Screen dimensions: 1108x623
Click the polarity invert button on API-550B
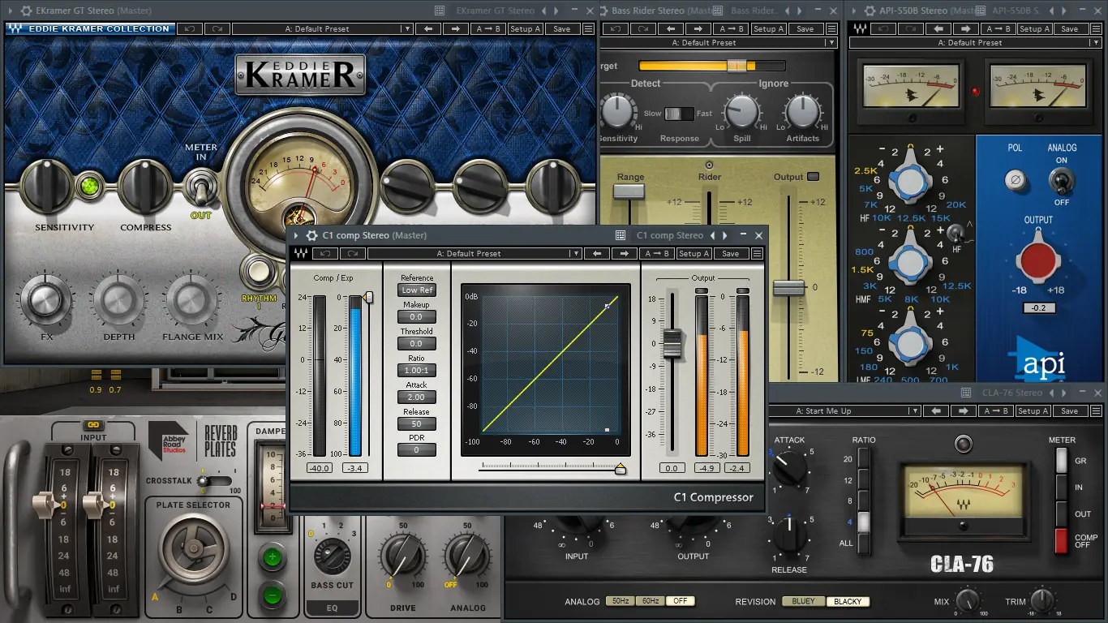pos(1015,180)
